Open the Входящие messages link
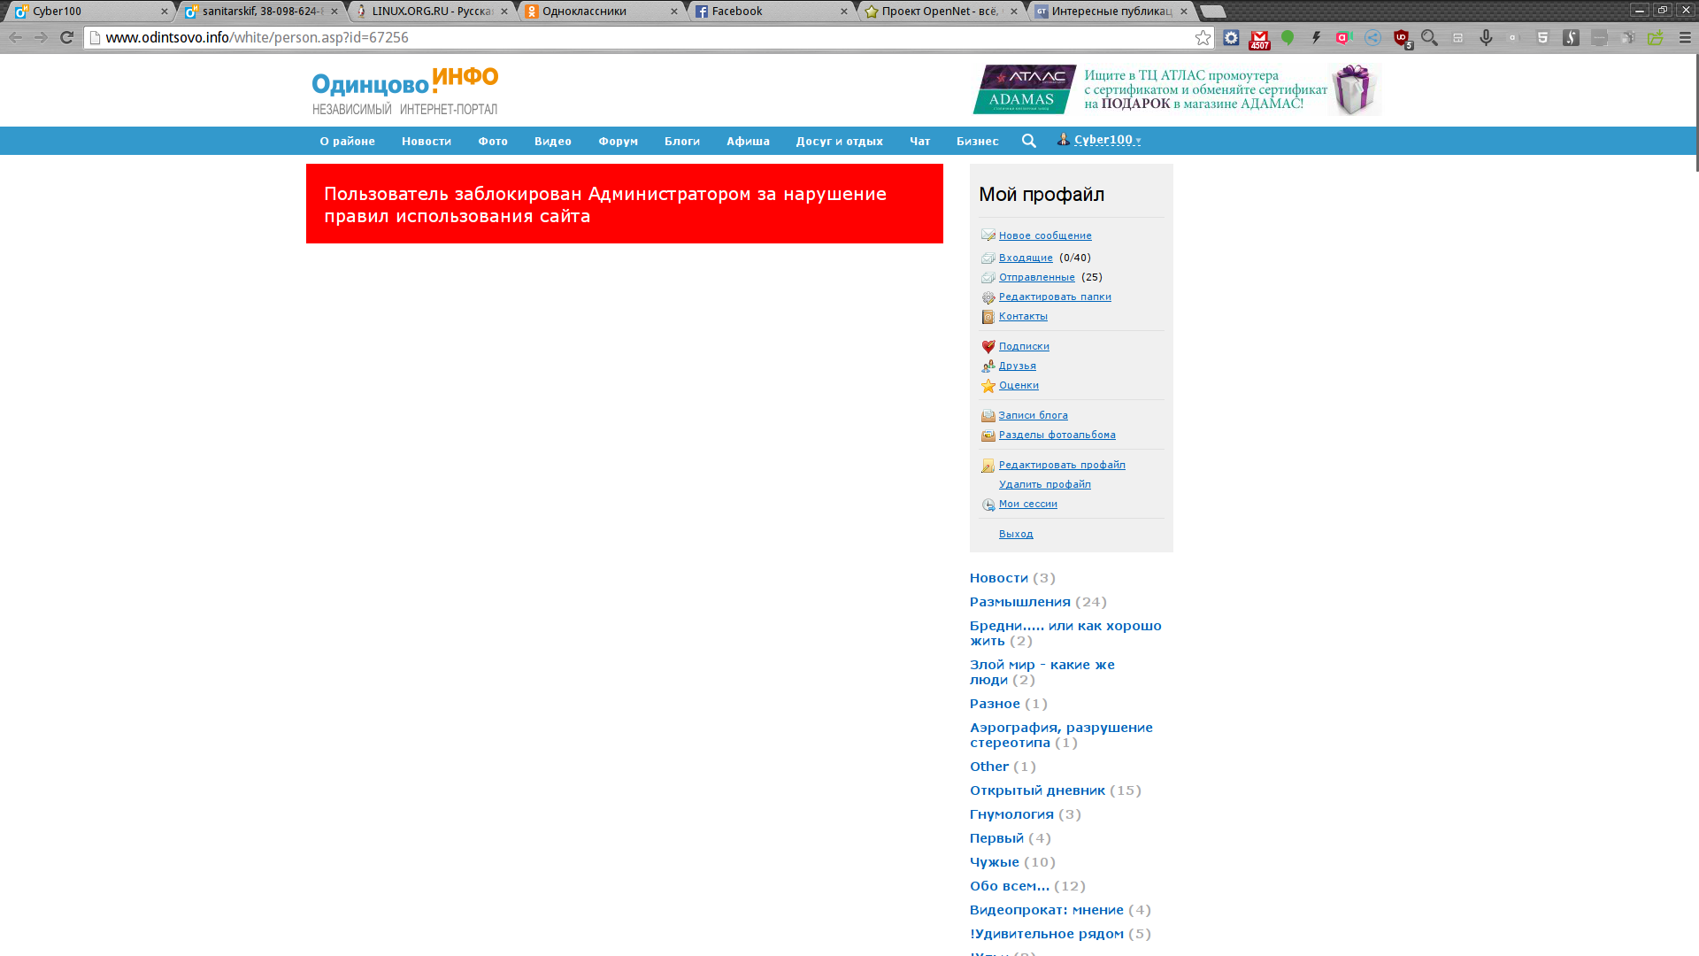This screenshot has width=1699, height=956. pyautogui.click(x=1026, y=258)
